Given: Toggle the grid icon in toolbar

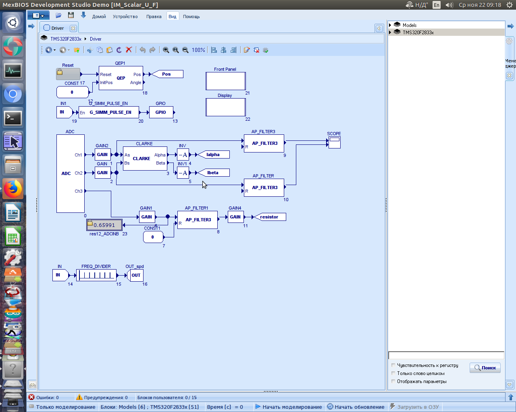Looking at the screenshot, I should click(266, 50).
